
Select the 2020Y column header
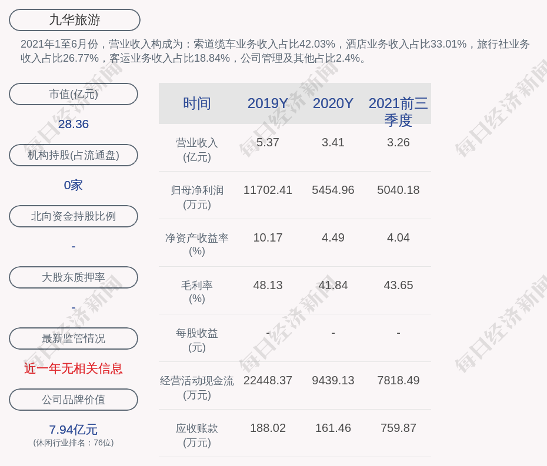pyautogui.click(x=333, y=103)
